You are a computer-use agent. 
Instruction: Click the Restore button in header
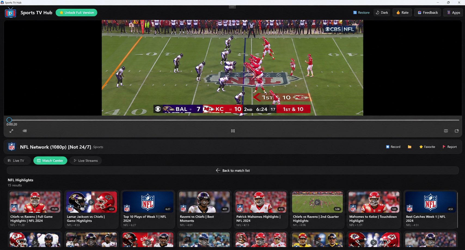(361, 12)
